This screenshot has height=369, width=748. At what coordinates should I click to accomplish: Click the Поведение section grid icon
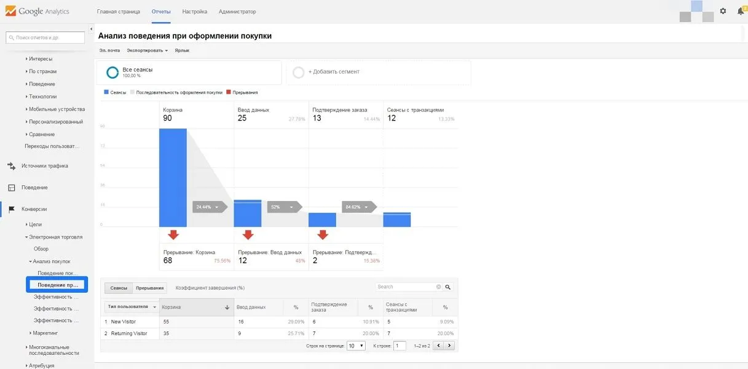pyautogui.click(x=11, y=188)
